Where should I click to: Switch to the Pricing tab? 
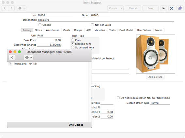pyautogui.click(x=27, y=30)
